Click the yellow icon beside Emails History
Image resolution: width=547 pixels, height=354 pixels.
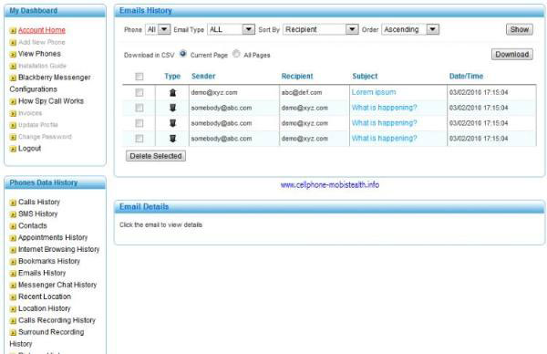click(13, 274)
